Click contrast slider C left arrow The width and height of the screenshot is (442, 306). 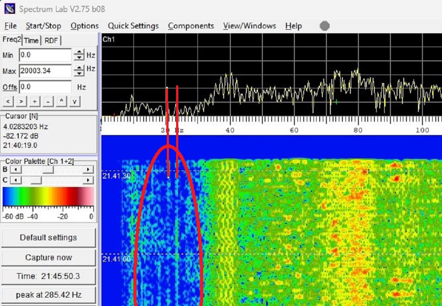(x=16, y=180)
